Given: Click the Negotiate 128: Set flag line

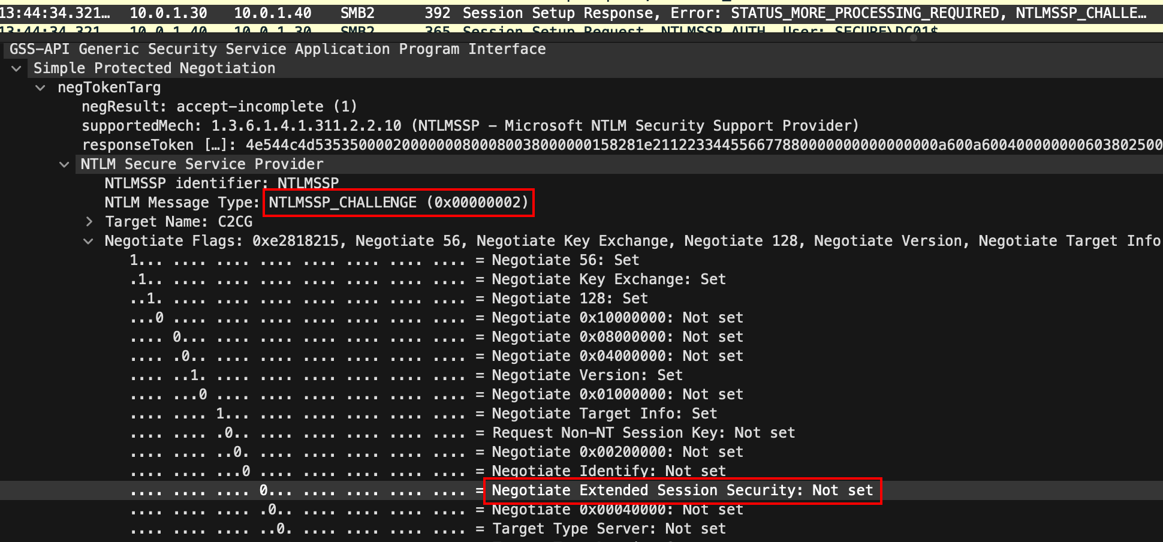Looking at the screenshot, I should [x=570, y=299].
